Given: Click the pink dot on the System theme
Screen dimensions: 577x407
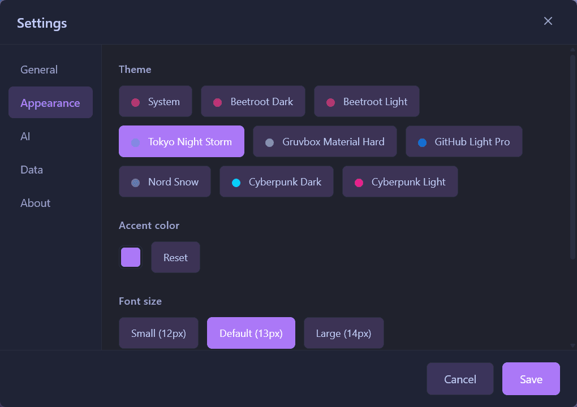Looking at the screenshot, I should tap(136, 101).
